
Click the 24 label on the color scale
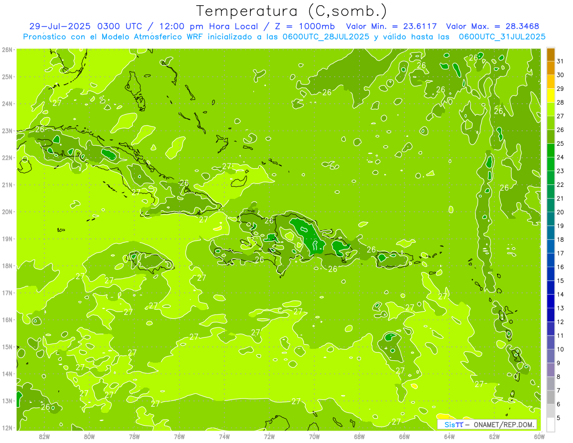561,157
